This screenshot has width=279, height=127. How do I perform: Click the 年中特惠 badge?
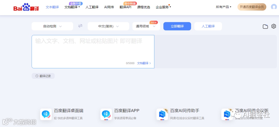pos(130,4)
